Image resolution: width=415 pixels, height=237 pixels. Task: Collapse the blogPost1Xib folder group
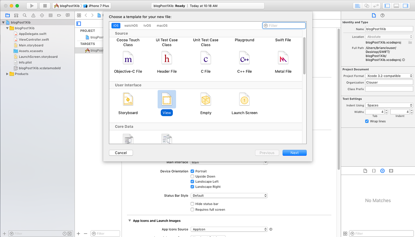[7, 28]
